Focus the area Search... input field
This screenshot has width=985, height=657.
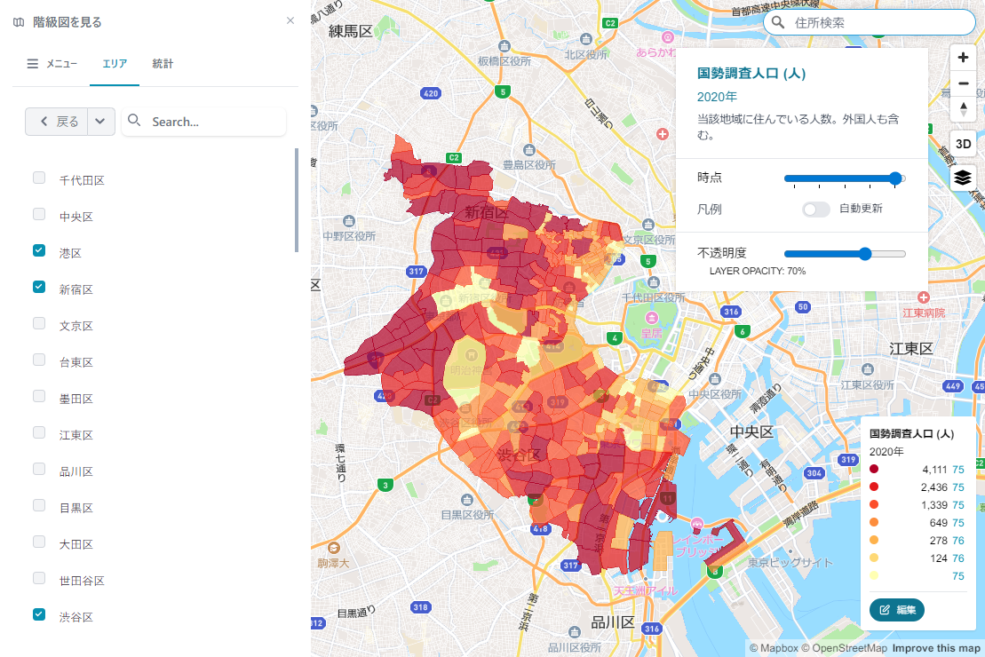coord(203,122)
